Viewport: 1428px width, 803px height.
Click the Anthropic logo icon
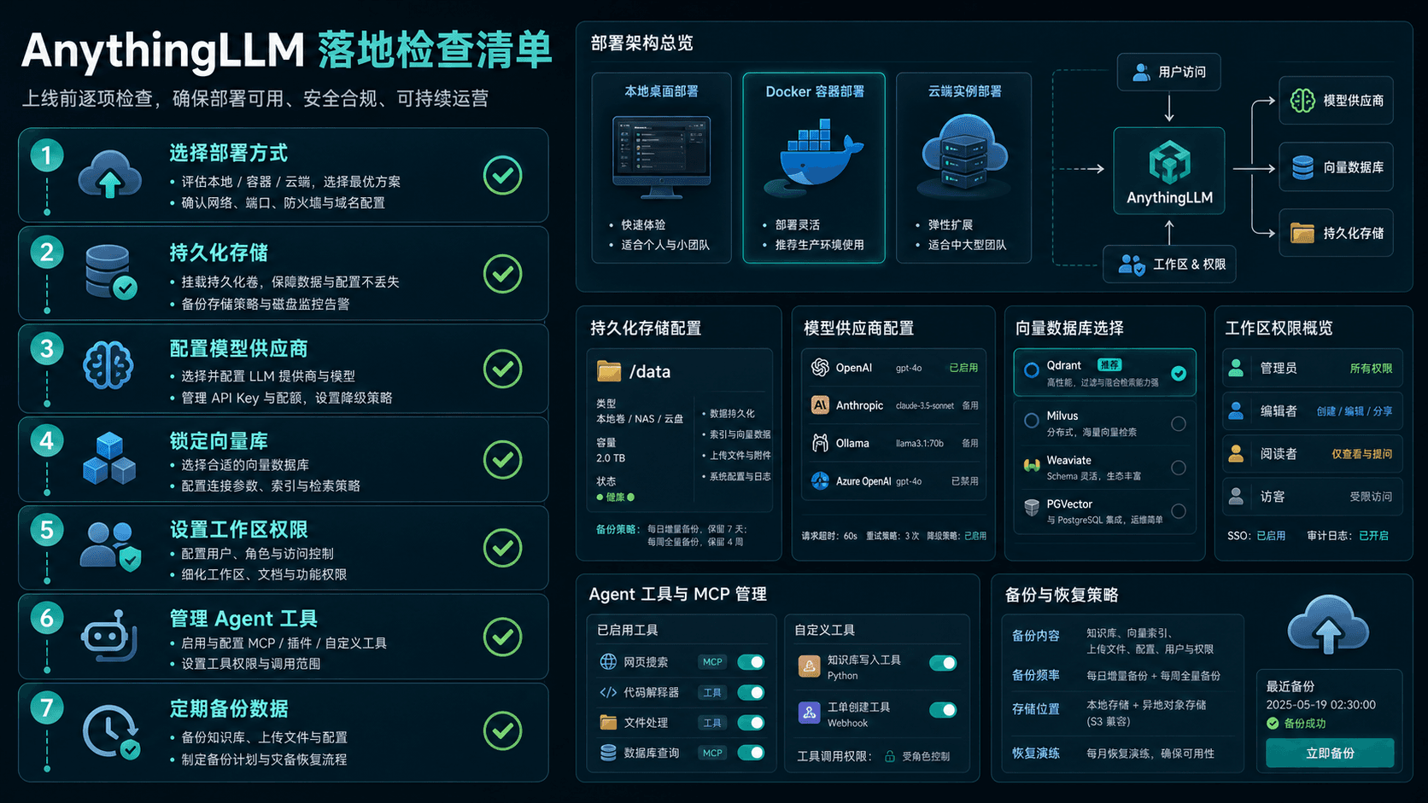[x=820, y=405]
